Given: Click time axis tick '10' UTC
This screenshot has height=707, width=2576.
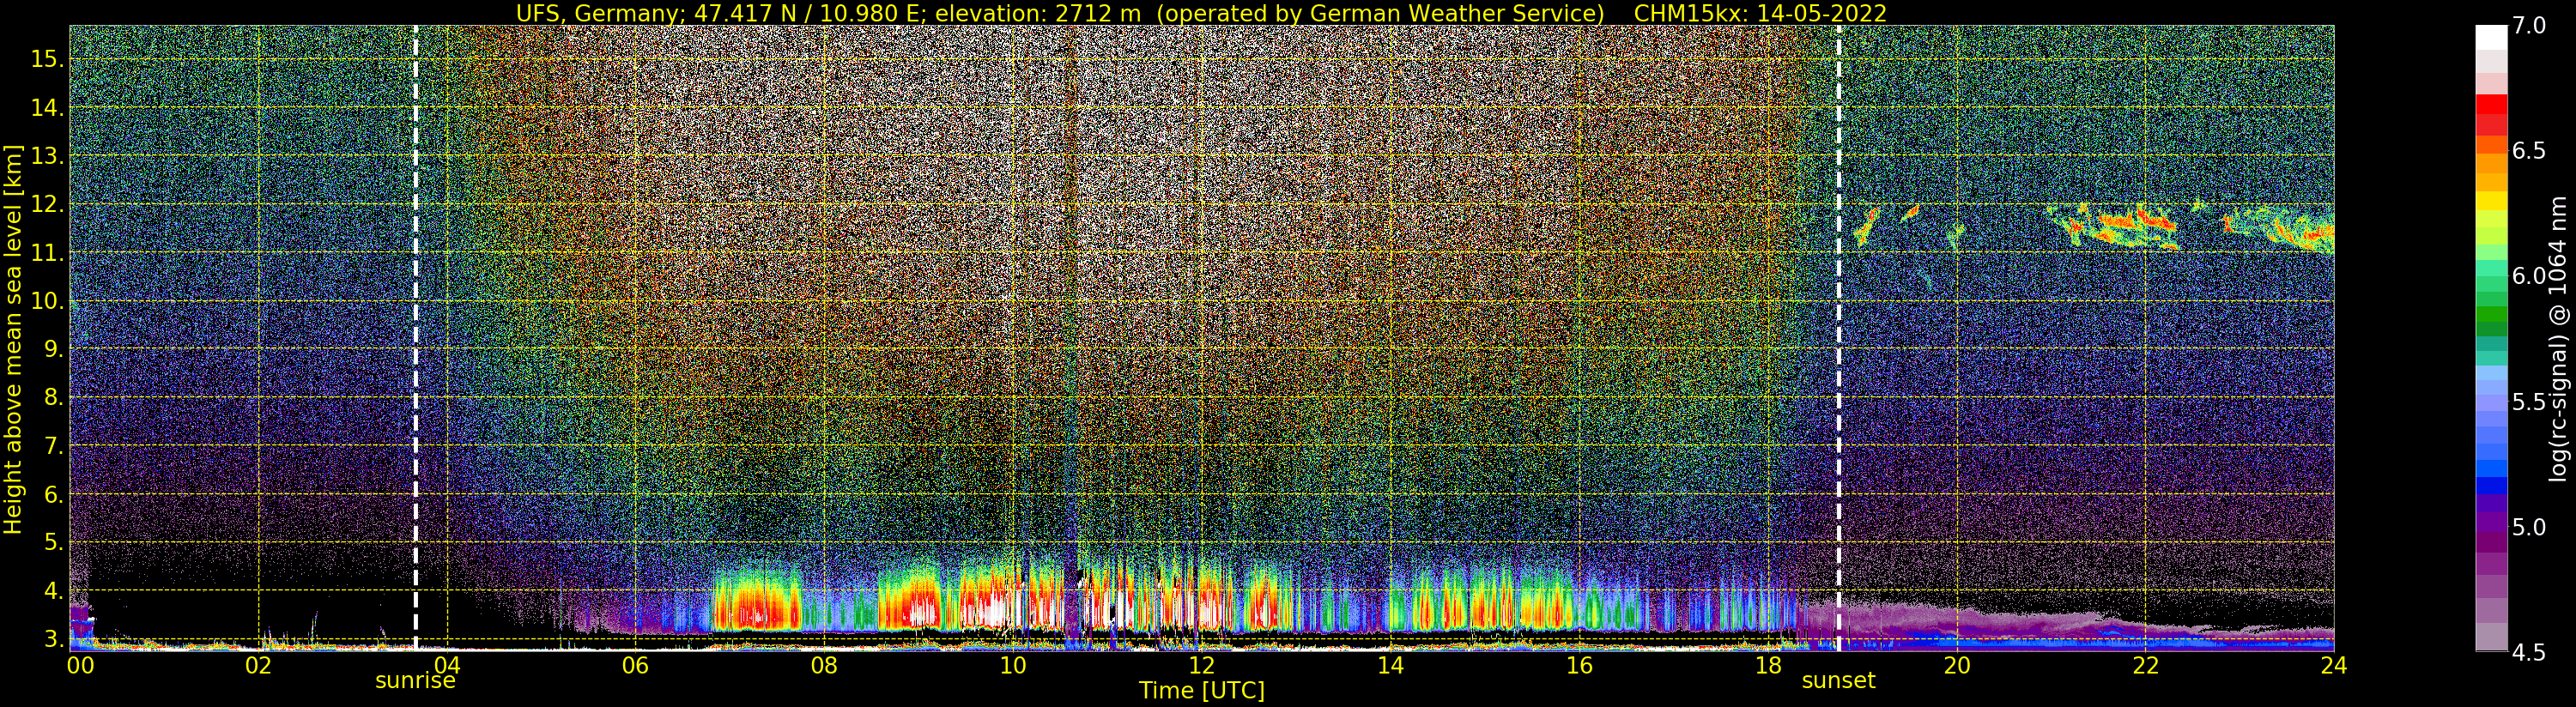Looking at the screenshot, I should coord(1013,665).
